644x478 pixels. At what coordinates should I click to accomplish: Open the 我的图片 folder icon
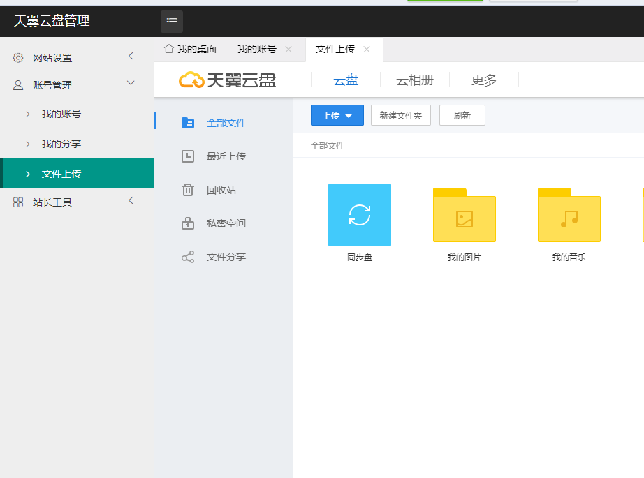click(464, 215)
